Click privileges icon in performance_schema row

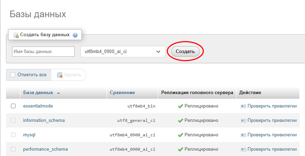coord(243,149)
